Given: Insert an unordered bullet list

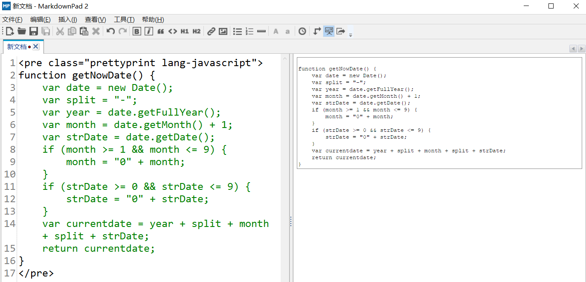Looking at the screenshot, I should [238, 31].
